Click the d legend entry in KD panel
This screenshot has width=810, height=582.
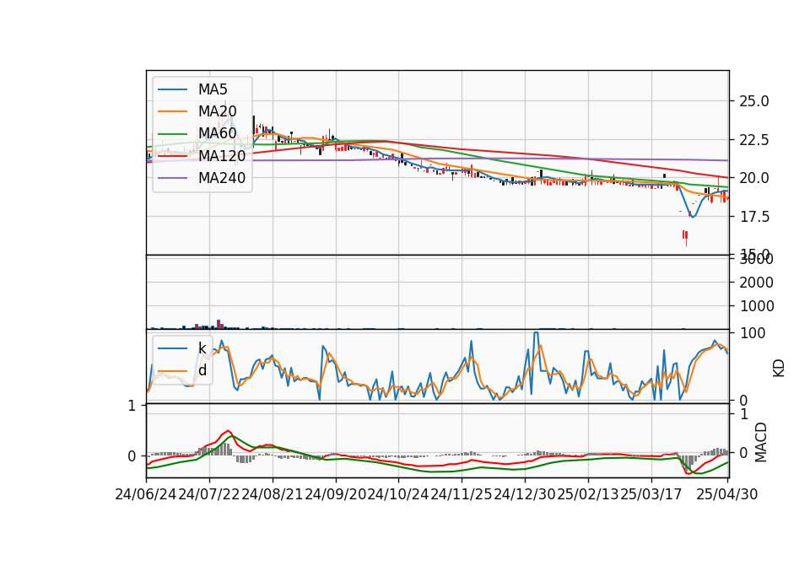tap(202, 370)
